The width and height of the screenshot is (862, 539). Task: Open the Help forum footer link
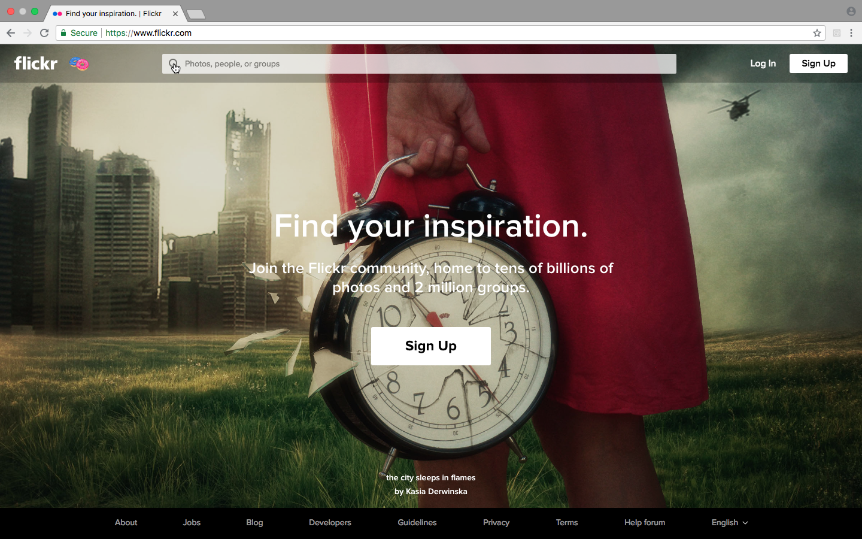645,522
